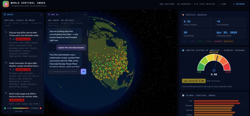Click the green CALM legend dot

click(5, 108)
